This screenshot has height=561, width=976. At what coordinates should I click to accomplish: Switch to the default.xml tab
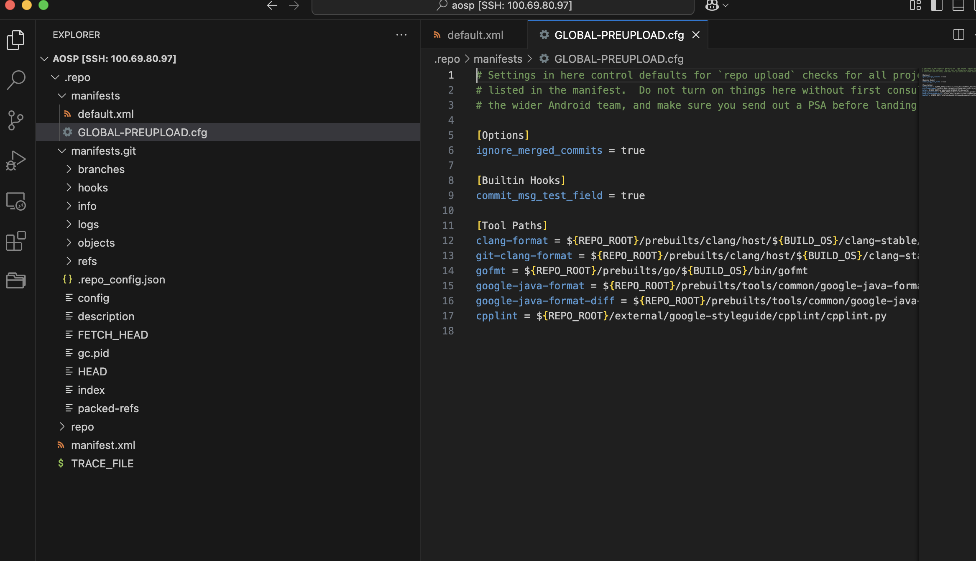475,35
